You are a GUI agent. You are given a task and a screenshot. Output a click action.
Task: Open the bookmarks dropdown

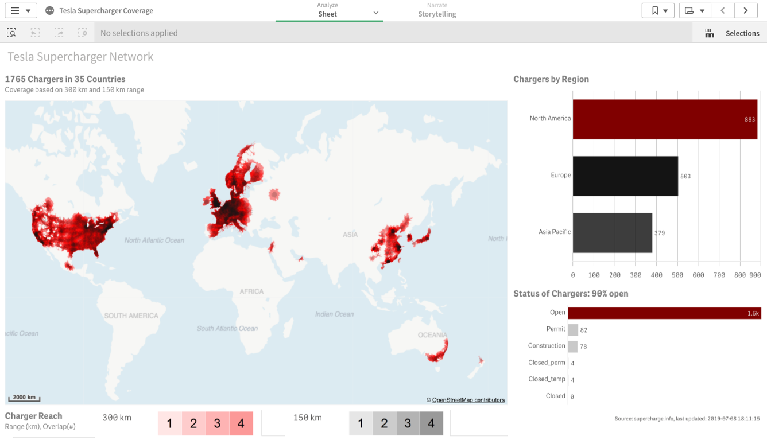coord(658,10)
